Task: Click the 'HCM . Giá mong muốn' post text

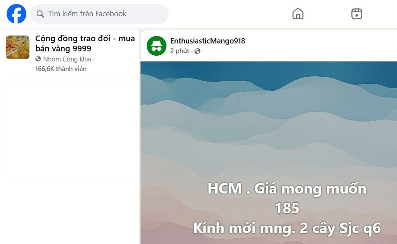Action: pyautogui.click(x=287, y=189)
